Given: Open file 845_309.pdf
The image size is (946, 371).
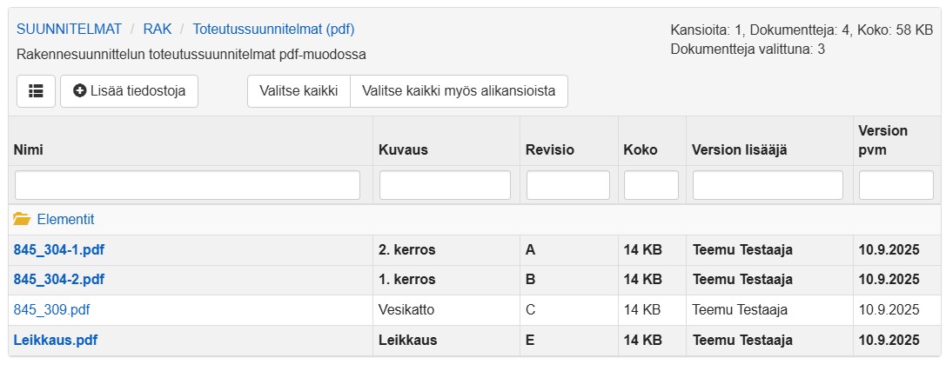Looking at the screenshot, I should point(51,310).
